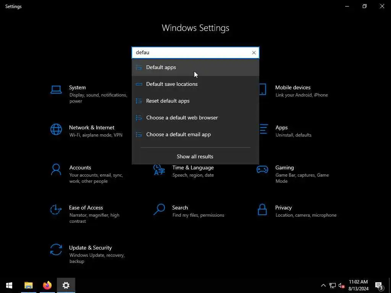This screenshot has width=391, height=293.
Task: Click the icon beside default web browser result
Action: [x=139, y=118]
